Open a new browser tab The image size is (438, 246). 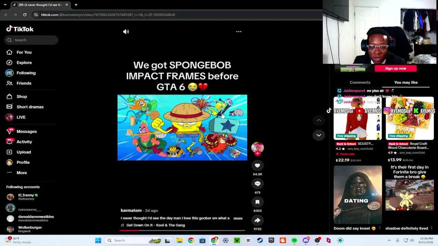(76, 5)
